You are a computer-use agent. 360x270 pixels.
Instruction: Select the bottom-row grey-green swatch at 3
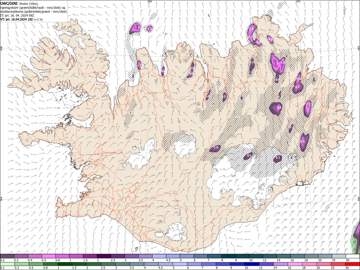tap(122, 264)
